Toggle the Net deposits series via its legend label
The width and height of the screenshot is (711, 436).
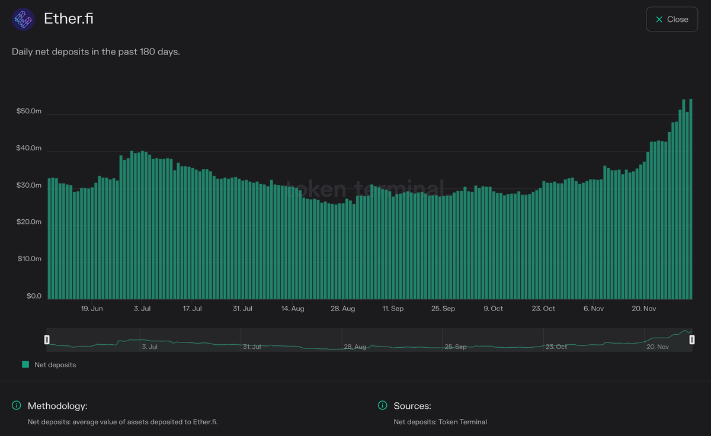point(56,364)
